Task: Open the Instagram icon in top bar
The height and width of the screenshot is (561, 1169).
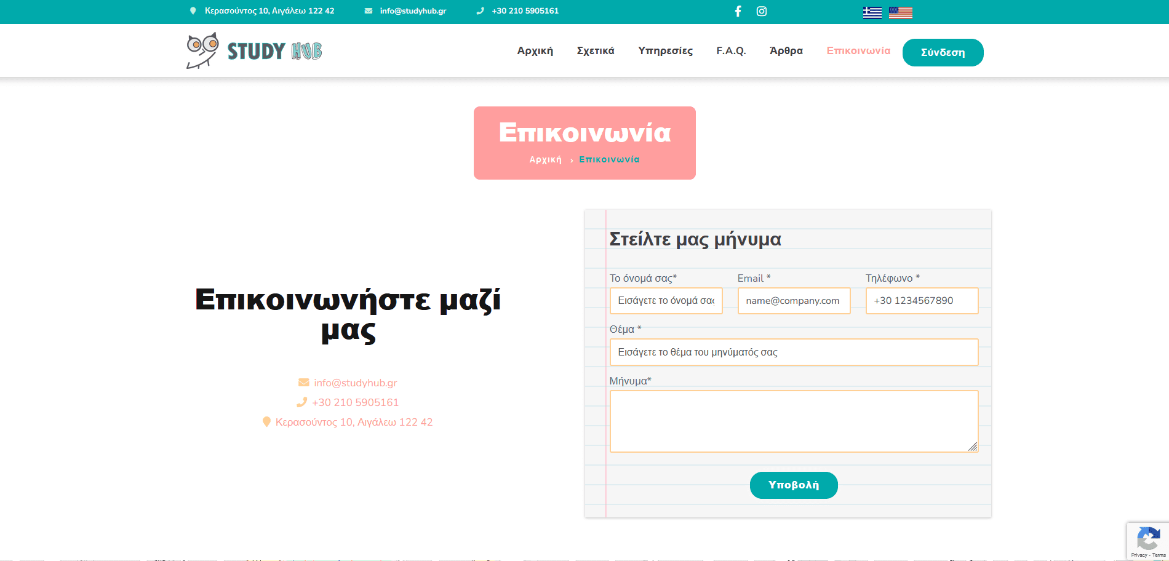Action: click(762, 11)
